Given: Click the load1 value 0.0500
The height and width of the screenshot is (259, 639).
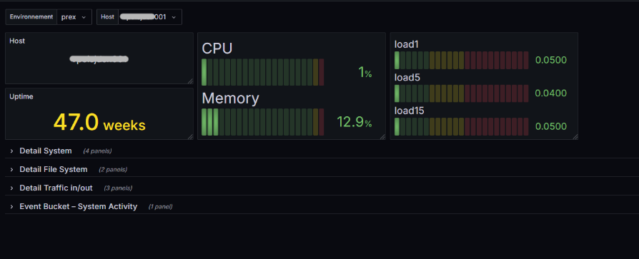Looking at the screenshot, I should (551, 60).
